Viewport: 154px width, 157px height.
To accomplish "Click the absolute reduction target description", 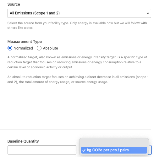I will pos(78,79).
